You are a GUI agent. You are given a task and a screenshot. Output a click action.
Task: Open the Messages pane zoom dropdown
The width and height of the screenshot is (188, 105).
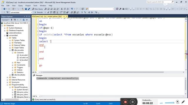(40, 96)
